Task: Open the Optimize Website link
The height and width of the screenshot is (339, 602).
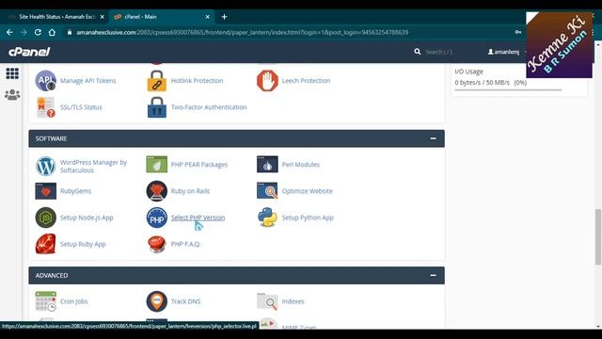Action: (308, 191)
